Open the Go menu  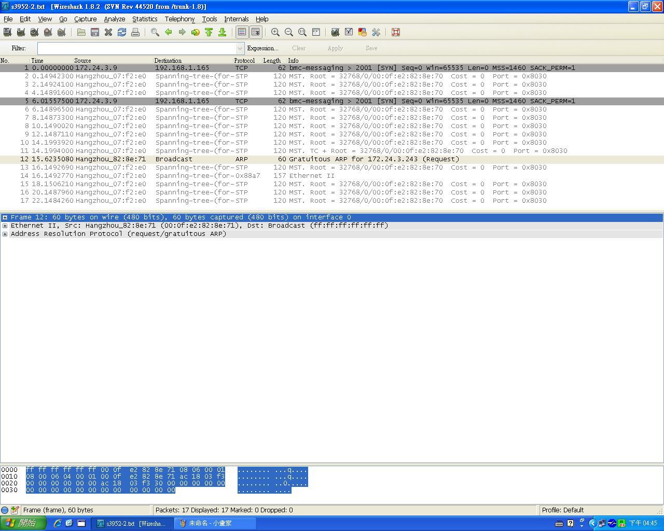pos(63,19)
